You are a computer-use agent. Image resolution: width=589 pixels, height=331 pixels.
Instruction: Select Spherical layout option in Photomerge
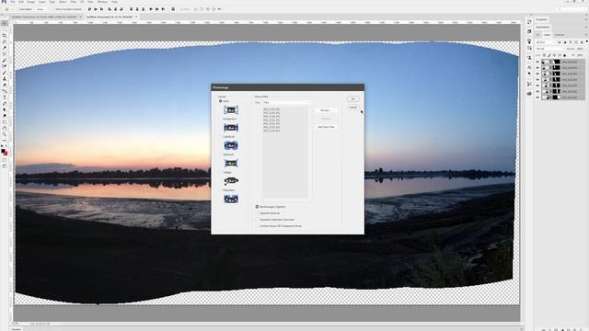(x=231, y=164)
